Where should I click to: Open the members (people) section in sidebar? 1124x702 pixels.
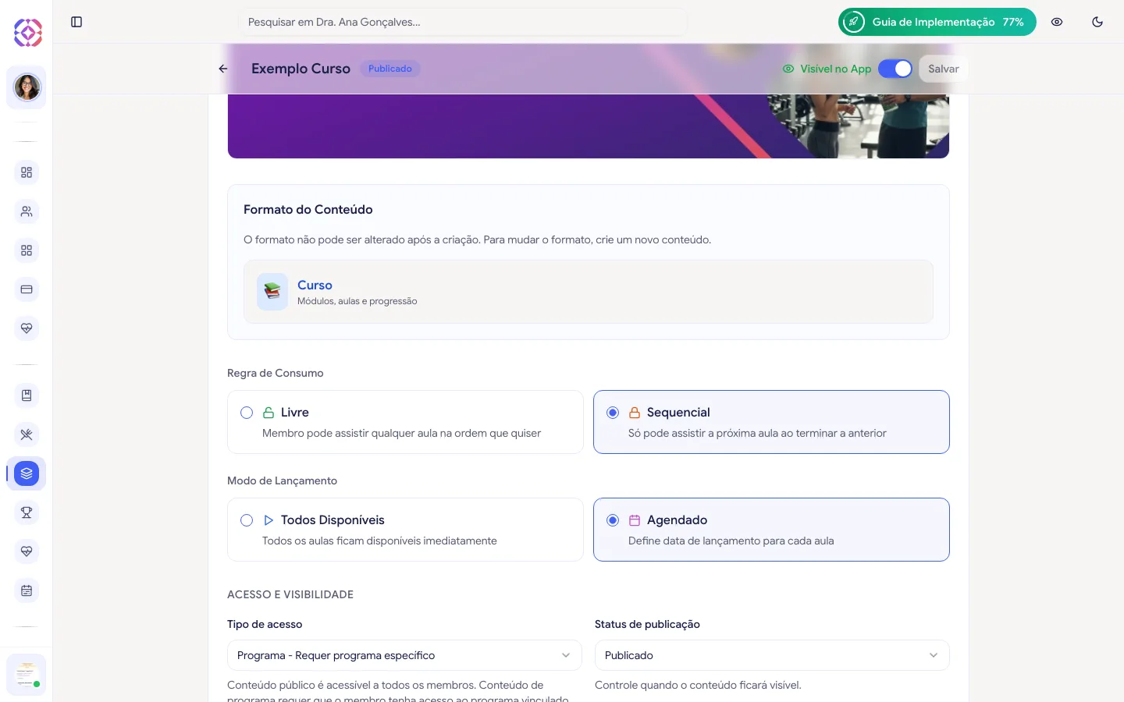point(27,211)
